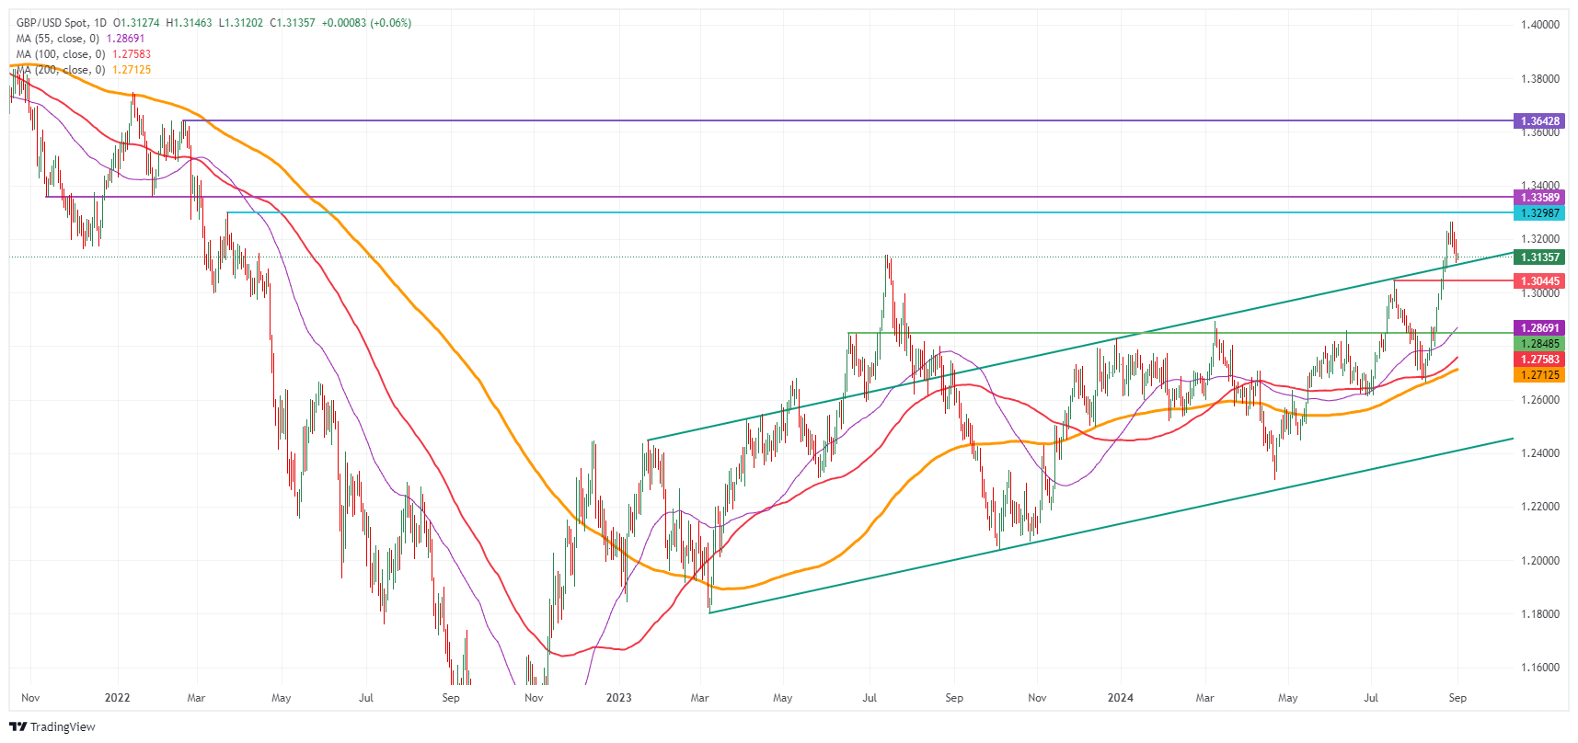Image resolution: width=1578 pixels, height=743 pixels.
Task: Click the 1.36428 purple price label
Action: (x=1538, y=121)
